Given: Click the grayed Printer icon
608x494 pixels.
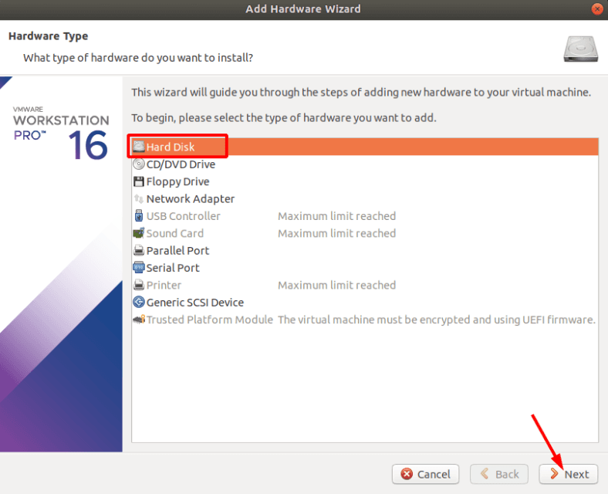Looking at the screenshot, I should (139, 285).
